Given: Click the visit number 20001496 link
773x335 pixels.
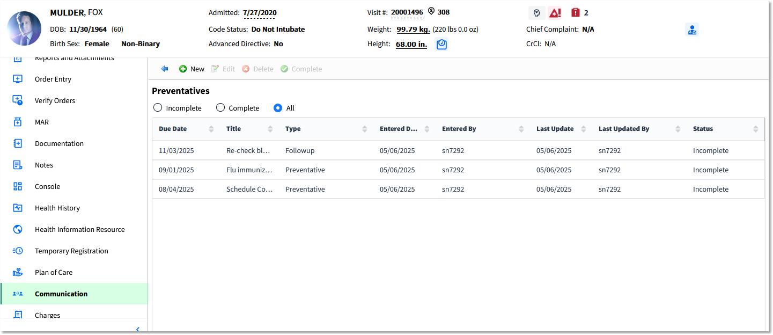Looking at the screenshot, I should [x=407, y=12].
